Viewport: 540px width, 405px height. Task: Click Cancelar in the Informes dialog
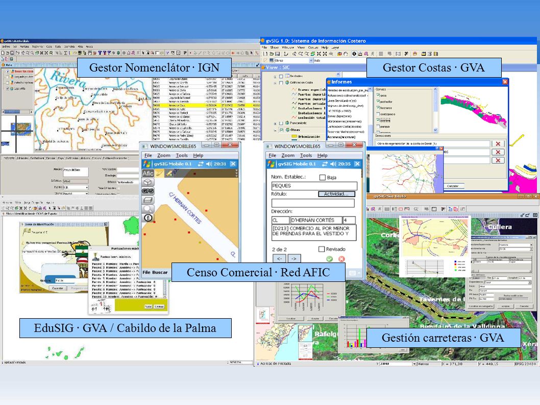453,186
